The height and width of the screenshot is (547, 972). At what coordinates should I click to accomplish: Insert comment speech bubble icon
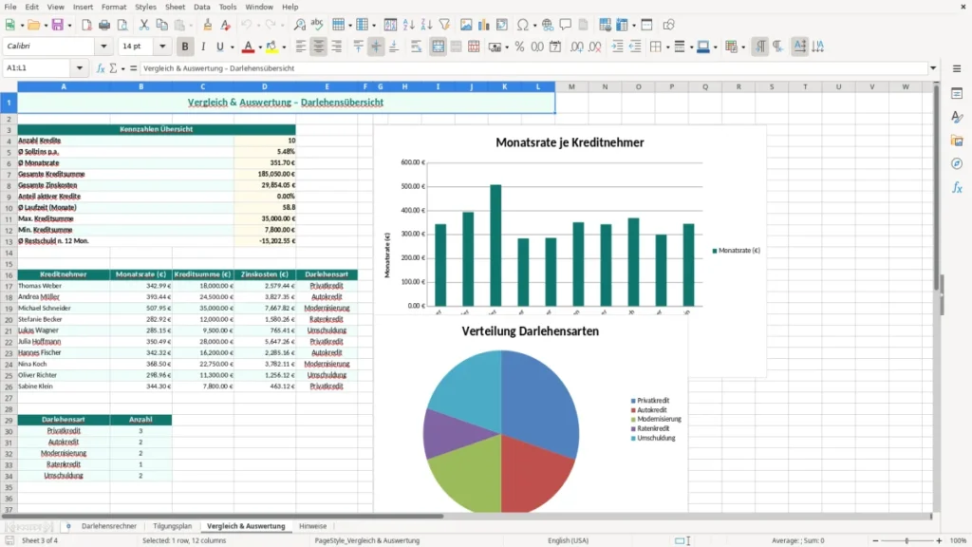tap(566, 25)
